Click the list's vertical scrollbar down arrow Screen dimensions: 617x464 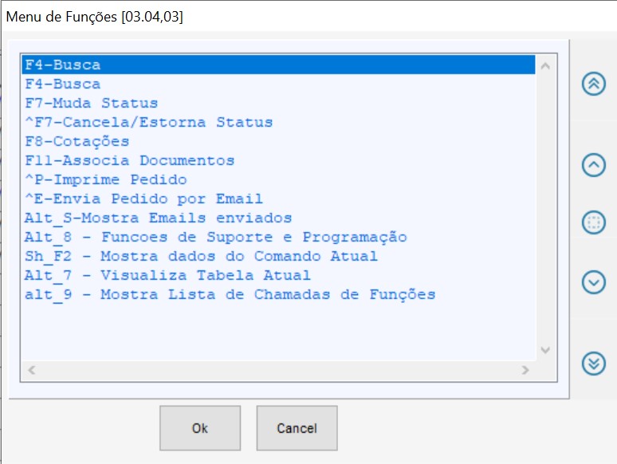click(545, 350)
